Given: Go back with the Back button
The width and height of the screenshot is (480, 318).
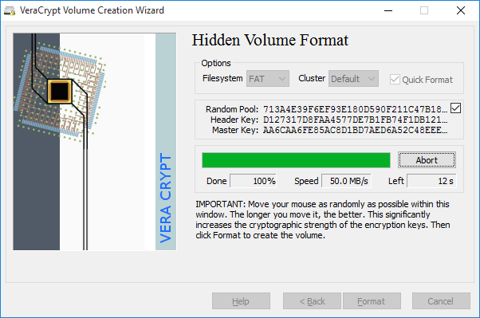Looking at the screenshot, I should point(312,301).
